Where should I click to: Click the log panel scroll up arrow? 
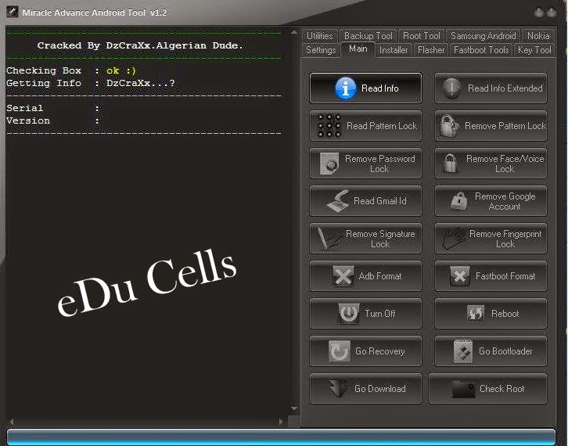click(294, 33)
